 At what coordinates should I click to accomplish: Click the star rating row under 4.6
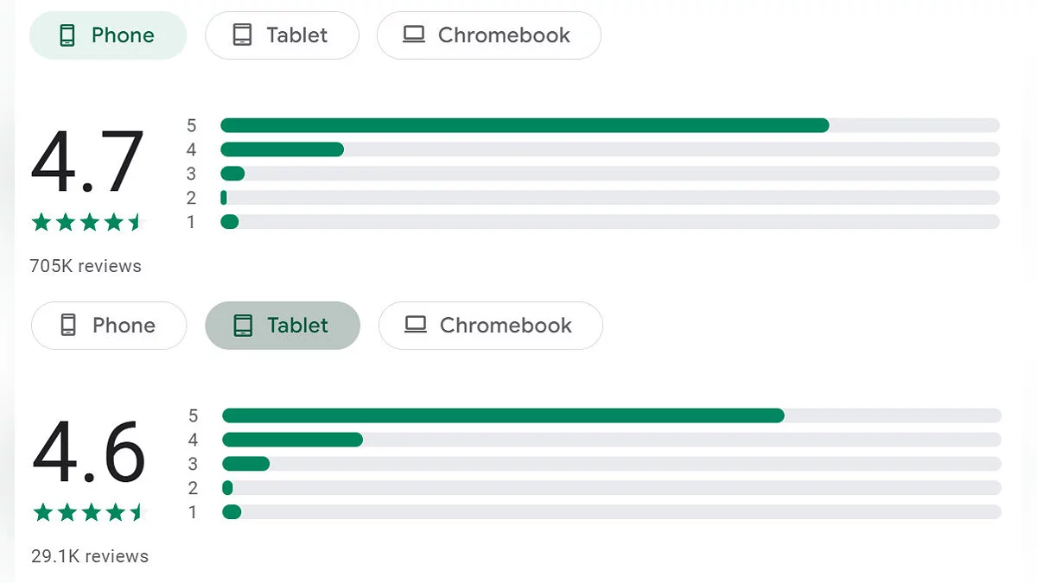(89, 513)
